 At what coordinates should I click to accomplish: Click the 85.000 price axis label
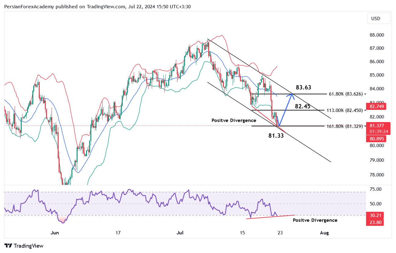pos(376,75)
